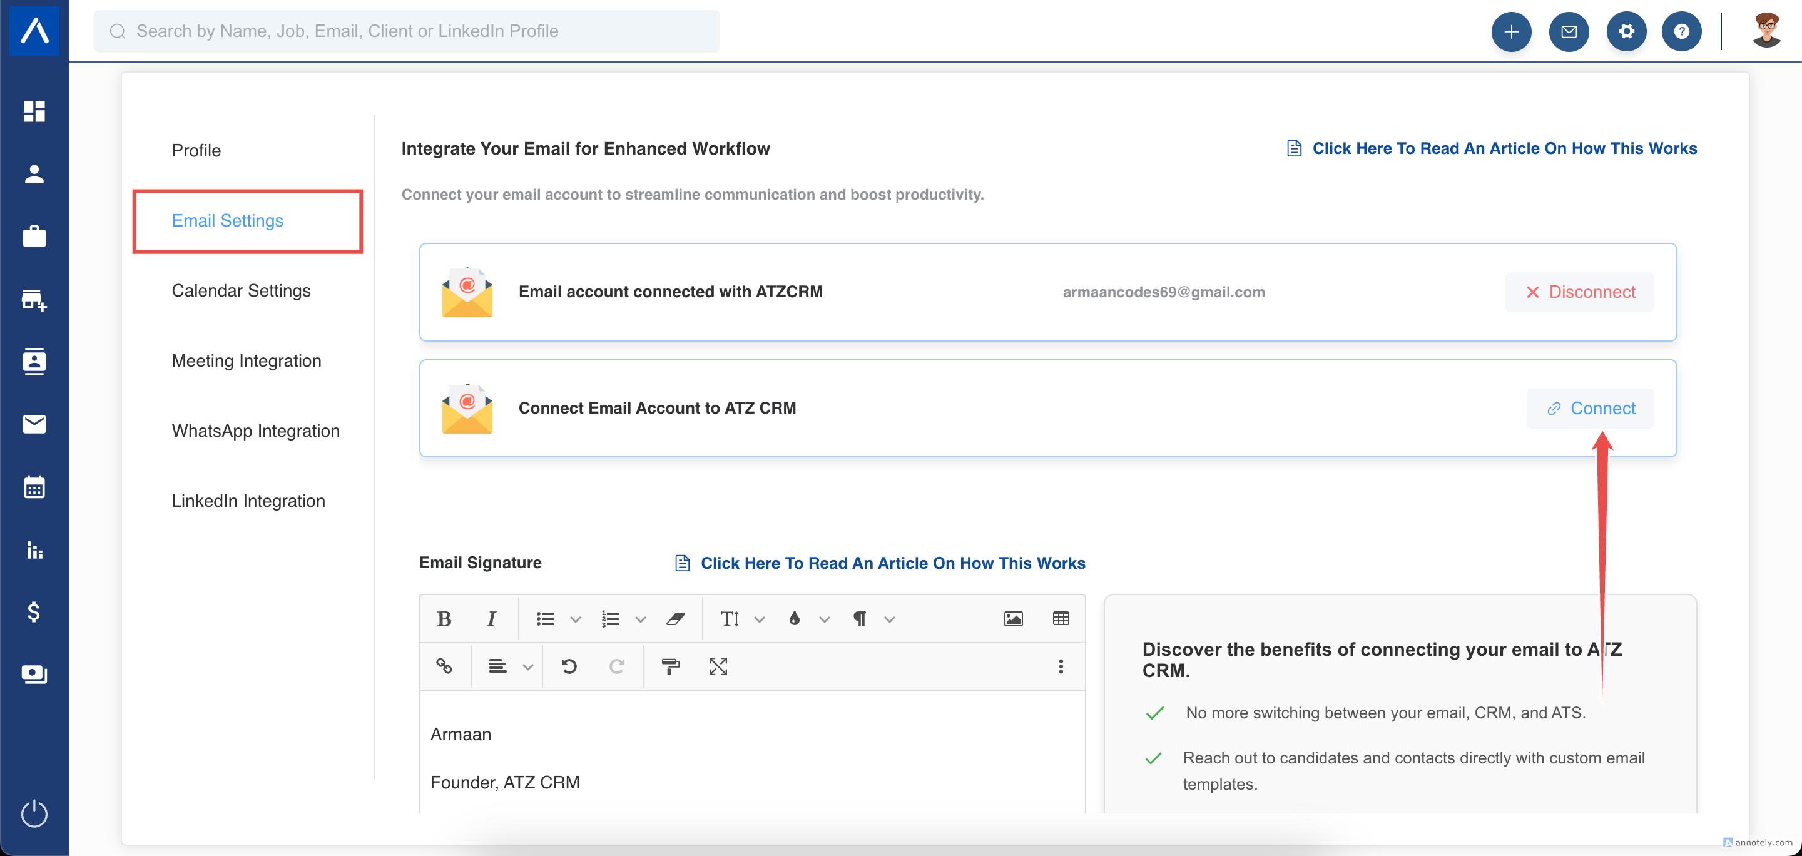Image resolution: width=1802 pixels, height=856 pixels.
Task: Click the armaancodes69@gmail.com address
Action: pos(1164,292)
